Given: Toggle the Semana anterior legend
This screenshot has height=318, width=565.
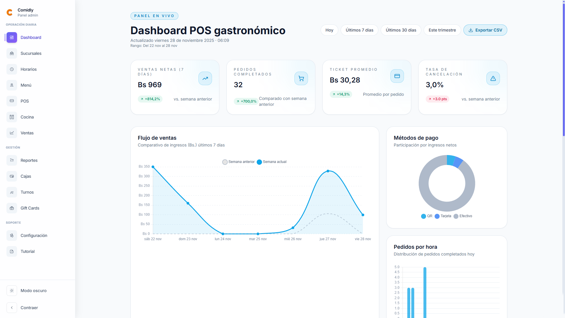Looking at the screenshot, I should [238, 162].
